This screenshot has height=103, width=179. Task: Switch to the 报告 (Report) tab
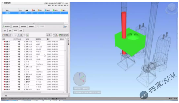coord(21,31)
